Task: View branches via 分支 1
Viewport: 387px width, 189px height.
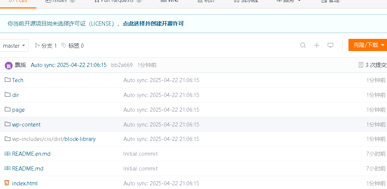Action: (x=46, y=46)
